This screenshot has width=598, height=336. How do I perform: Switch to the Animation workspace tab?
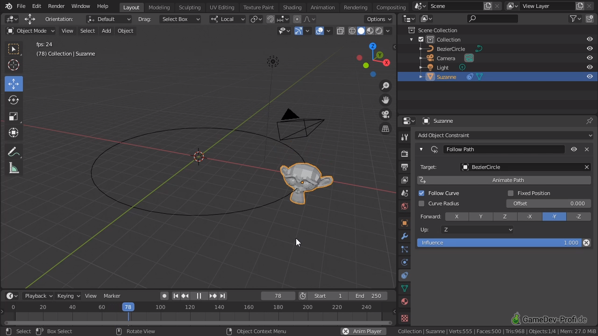click(322, 7)
